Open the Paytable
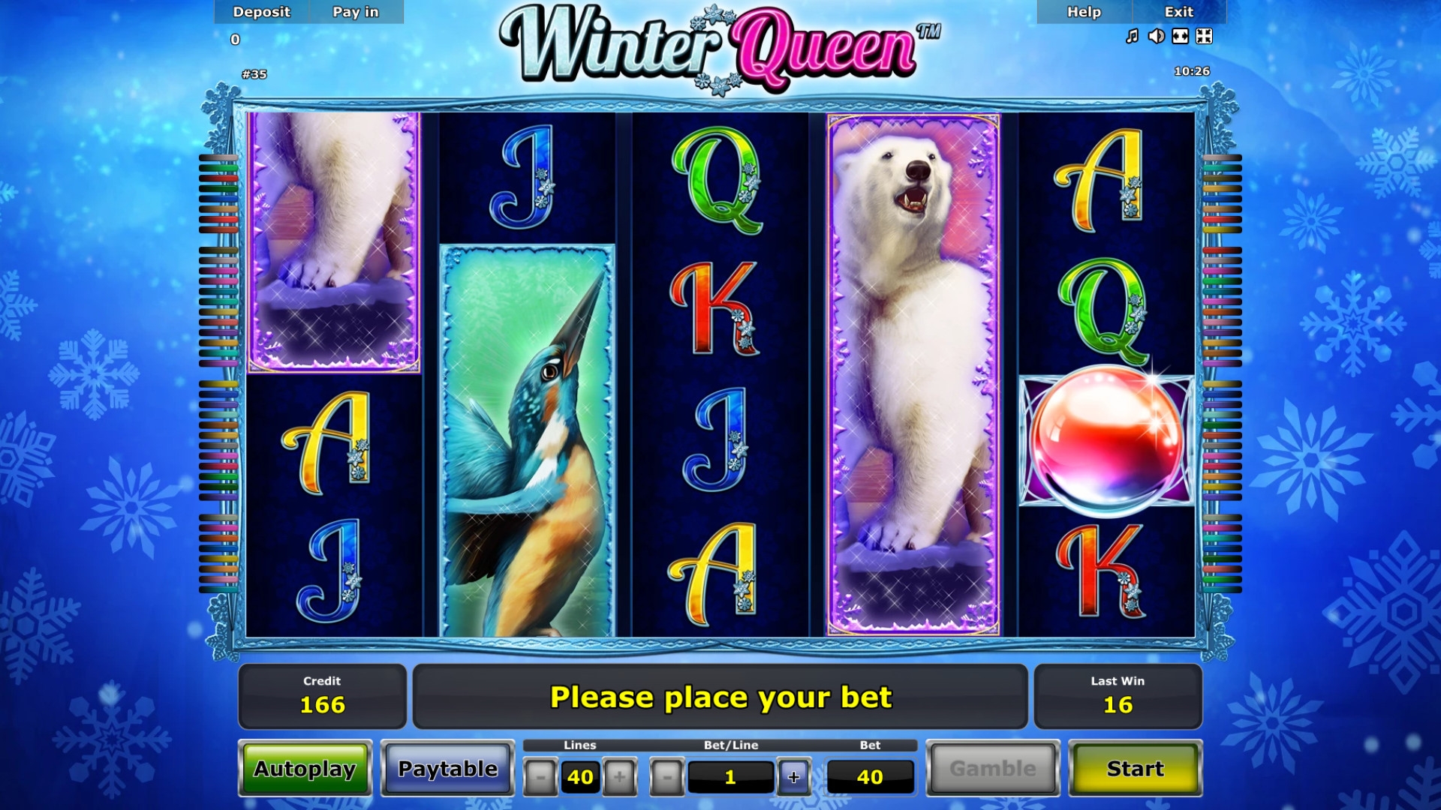1441x810 pixels. pos(447,769)
